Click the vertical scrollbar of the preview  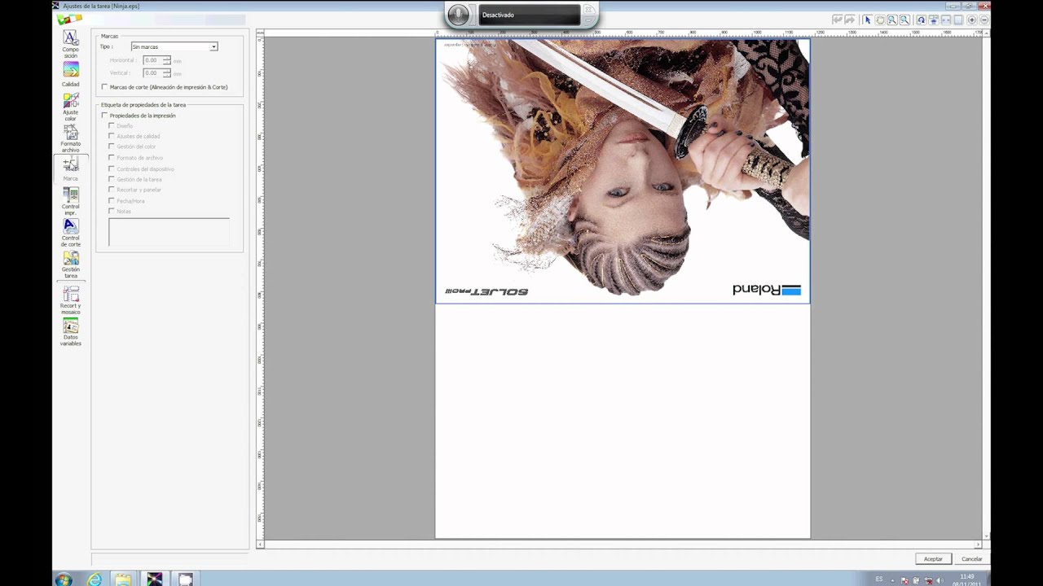(987, 285)
